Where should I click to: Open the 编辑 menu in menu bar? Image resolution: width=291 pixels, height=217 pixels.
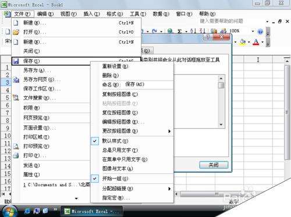45,14
